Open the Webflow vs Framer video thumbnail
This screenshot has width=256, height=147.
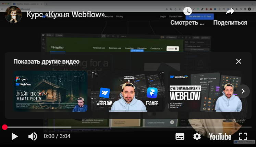(x=128, y=91)
